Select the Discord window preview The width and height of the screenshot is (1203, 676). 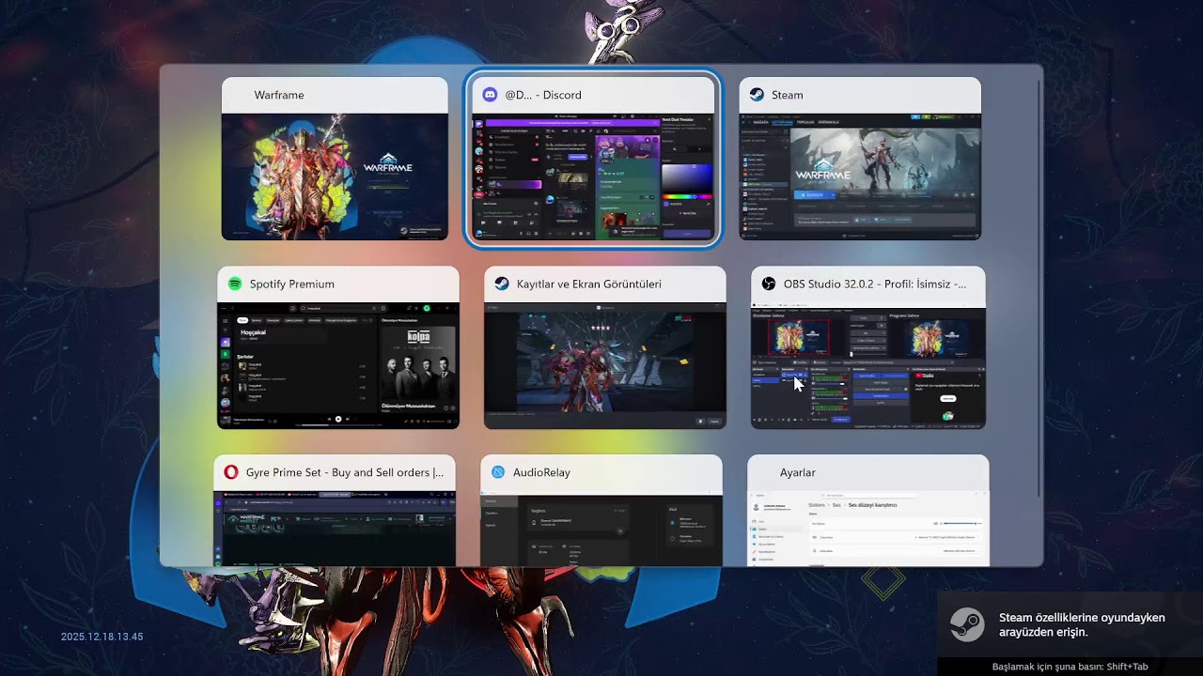pos(593,159)
